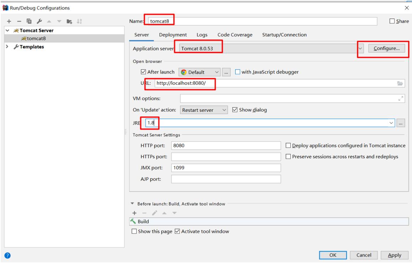Enable Preserve sessions across restarts and redeploys
This screenshot has width=412, height=263.
(288, 157)
